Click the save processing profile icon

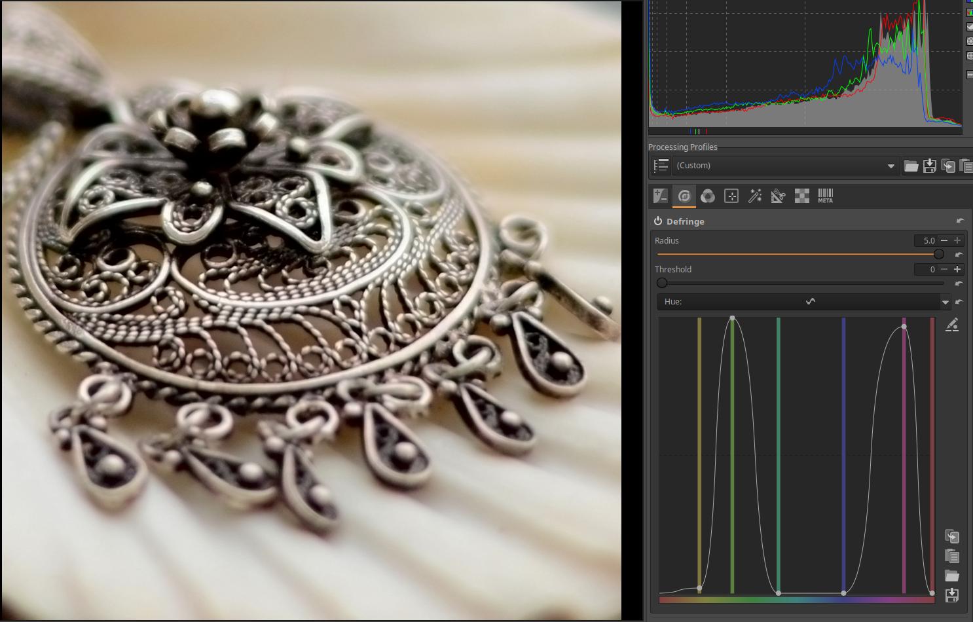click(x=929, y=166)
